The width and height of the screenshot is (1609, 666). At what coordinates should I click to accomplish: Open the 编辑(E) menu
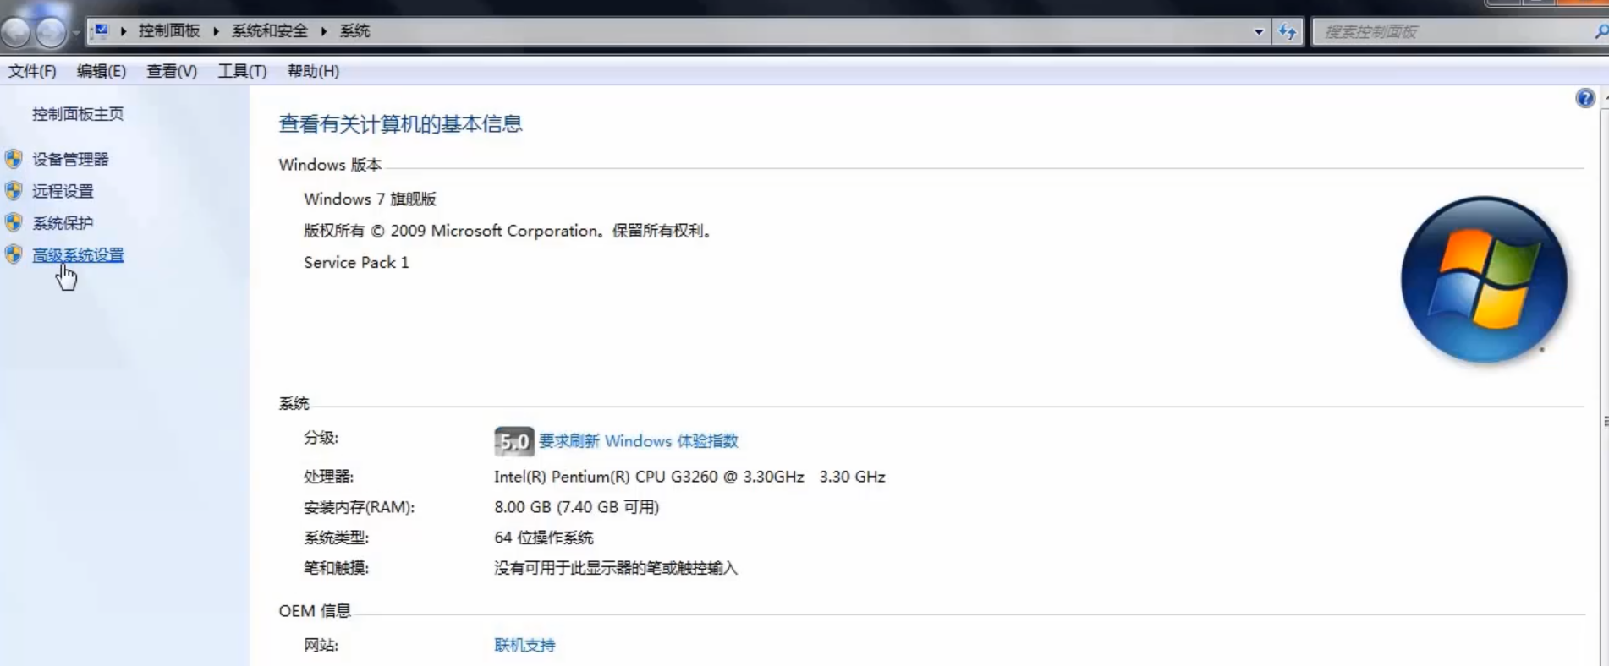(102, 71)
